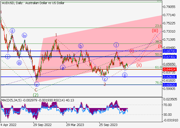Screen dimensions: 180x128
Task: Select the circled c wave label
Action: click(105, 79)
